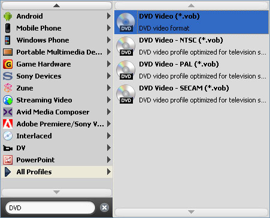Click the All Profiles triangle icon
The height and width of the screenshot is (218, 270).
pos(8,172)
